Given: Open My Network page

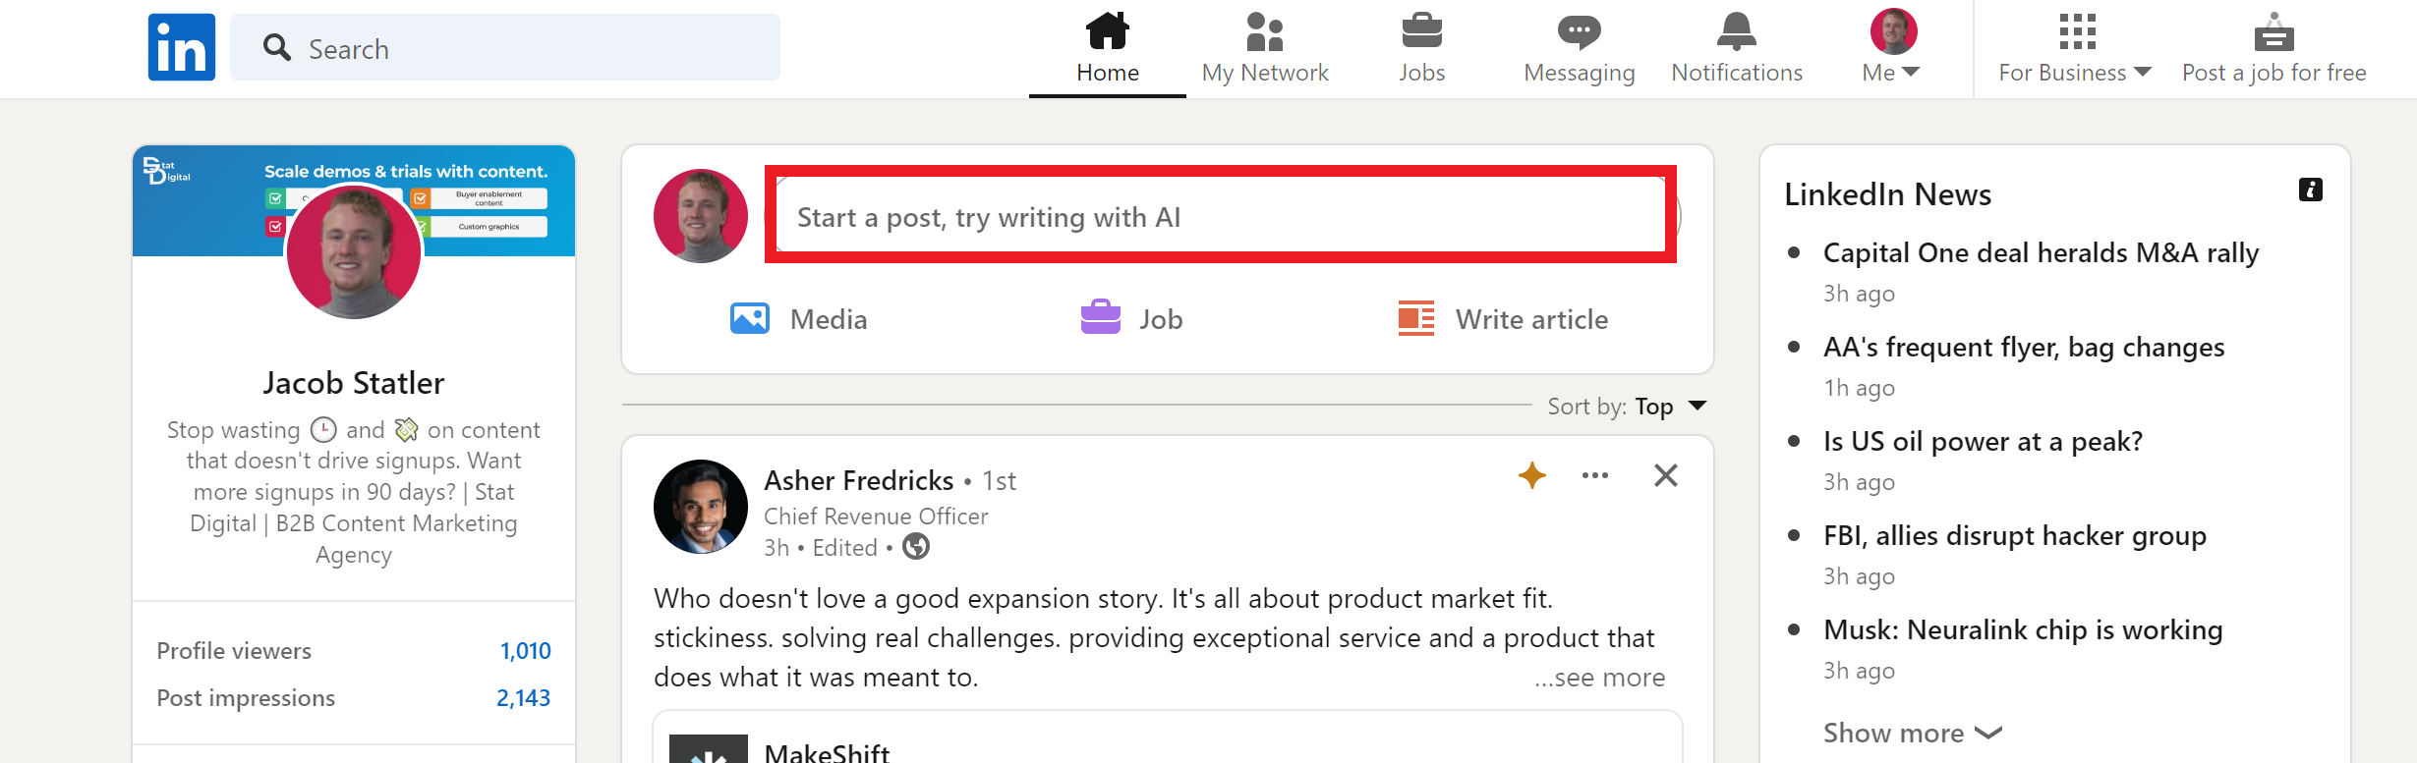Looking at the screenshot, I should click(1265, 48).
